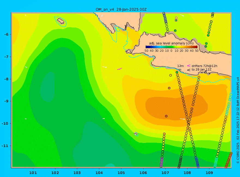Click the map title OM_an_v4 28-Jan-2025 00Z
240x177 pixels.
121,10
